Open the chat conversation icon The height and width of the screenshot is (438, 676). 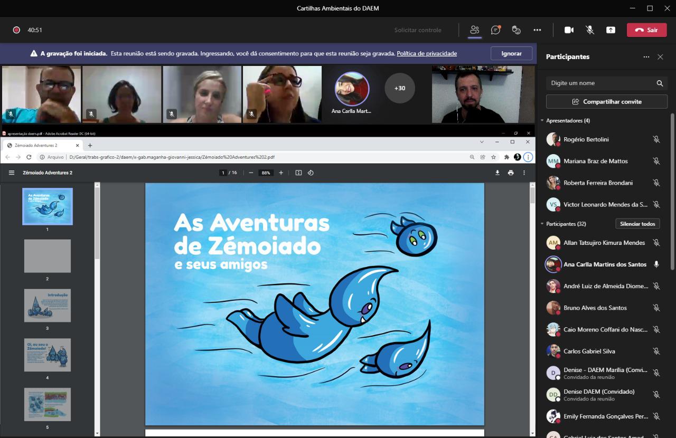click(495, 30)
